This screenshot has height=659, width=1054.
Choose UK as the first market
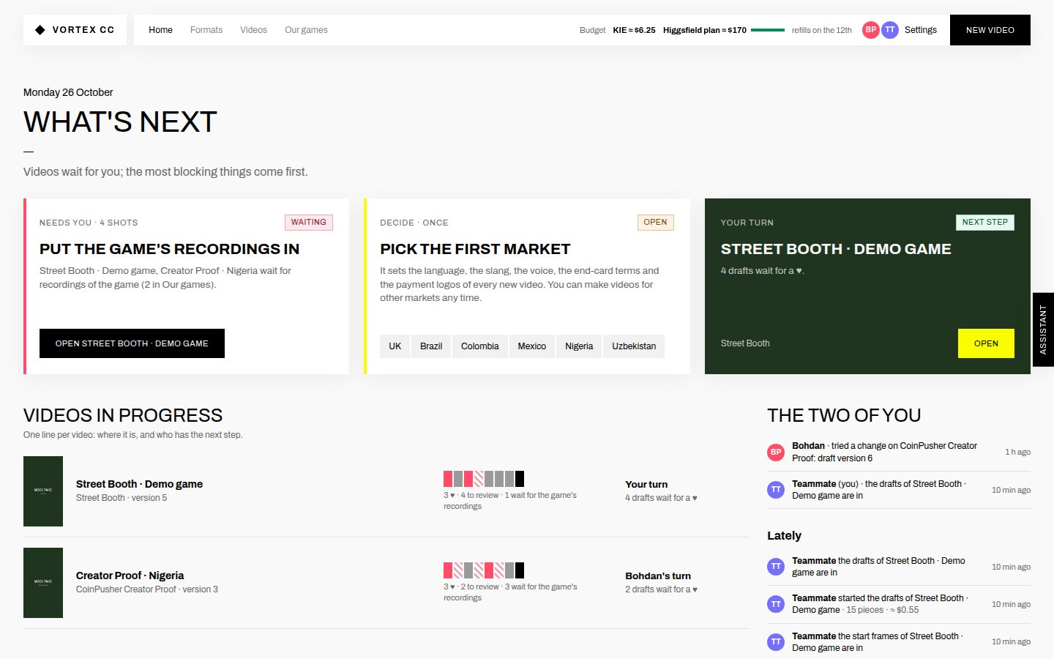click(x=395, y=346)
